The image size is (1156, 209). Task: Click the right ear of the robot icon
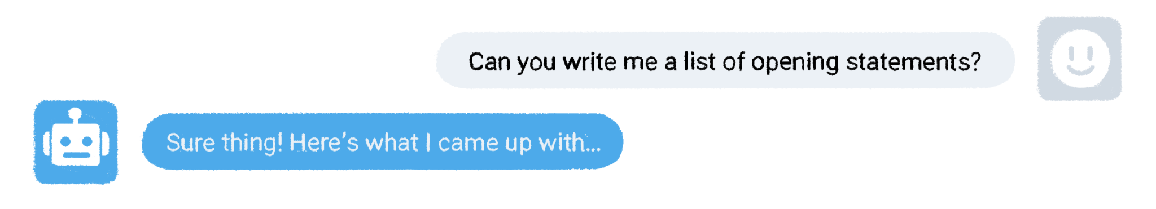(x=106, y=144)
